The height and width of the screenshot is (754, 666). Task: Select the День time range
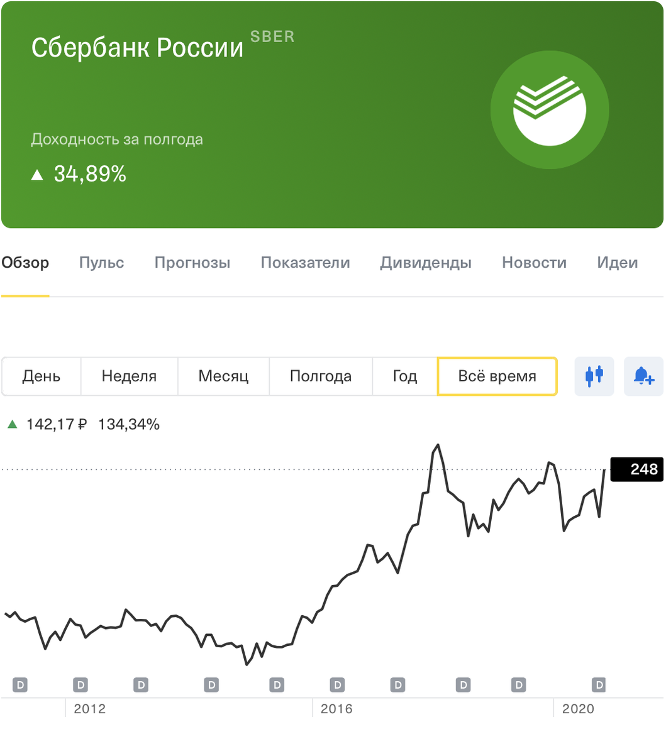click(x=41, y=376)
